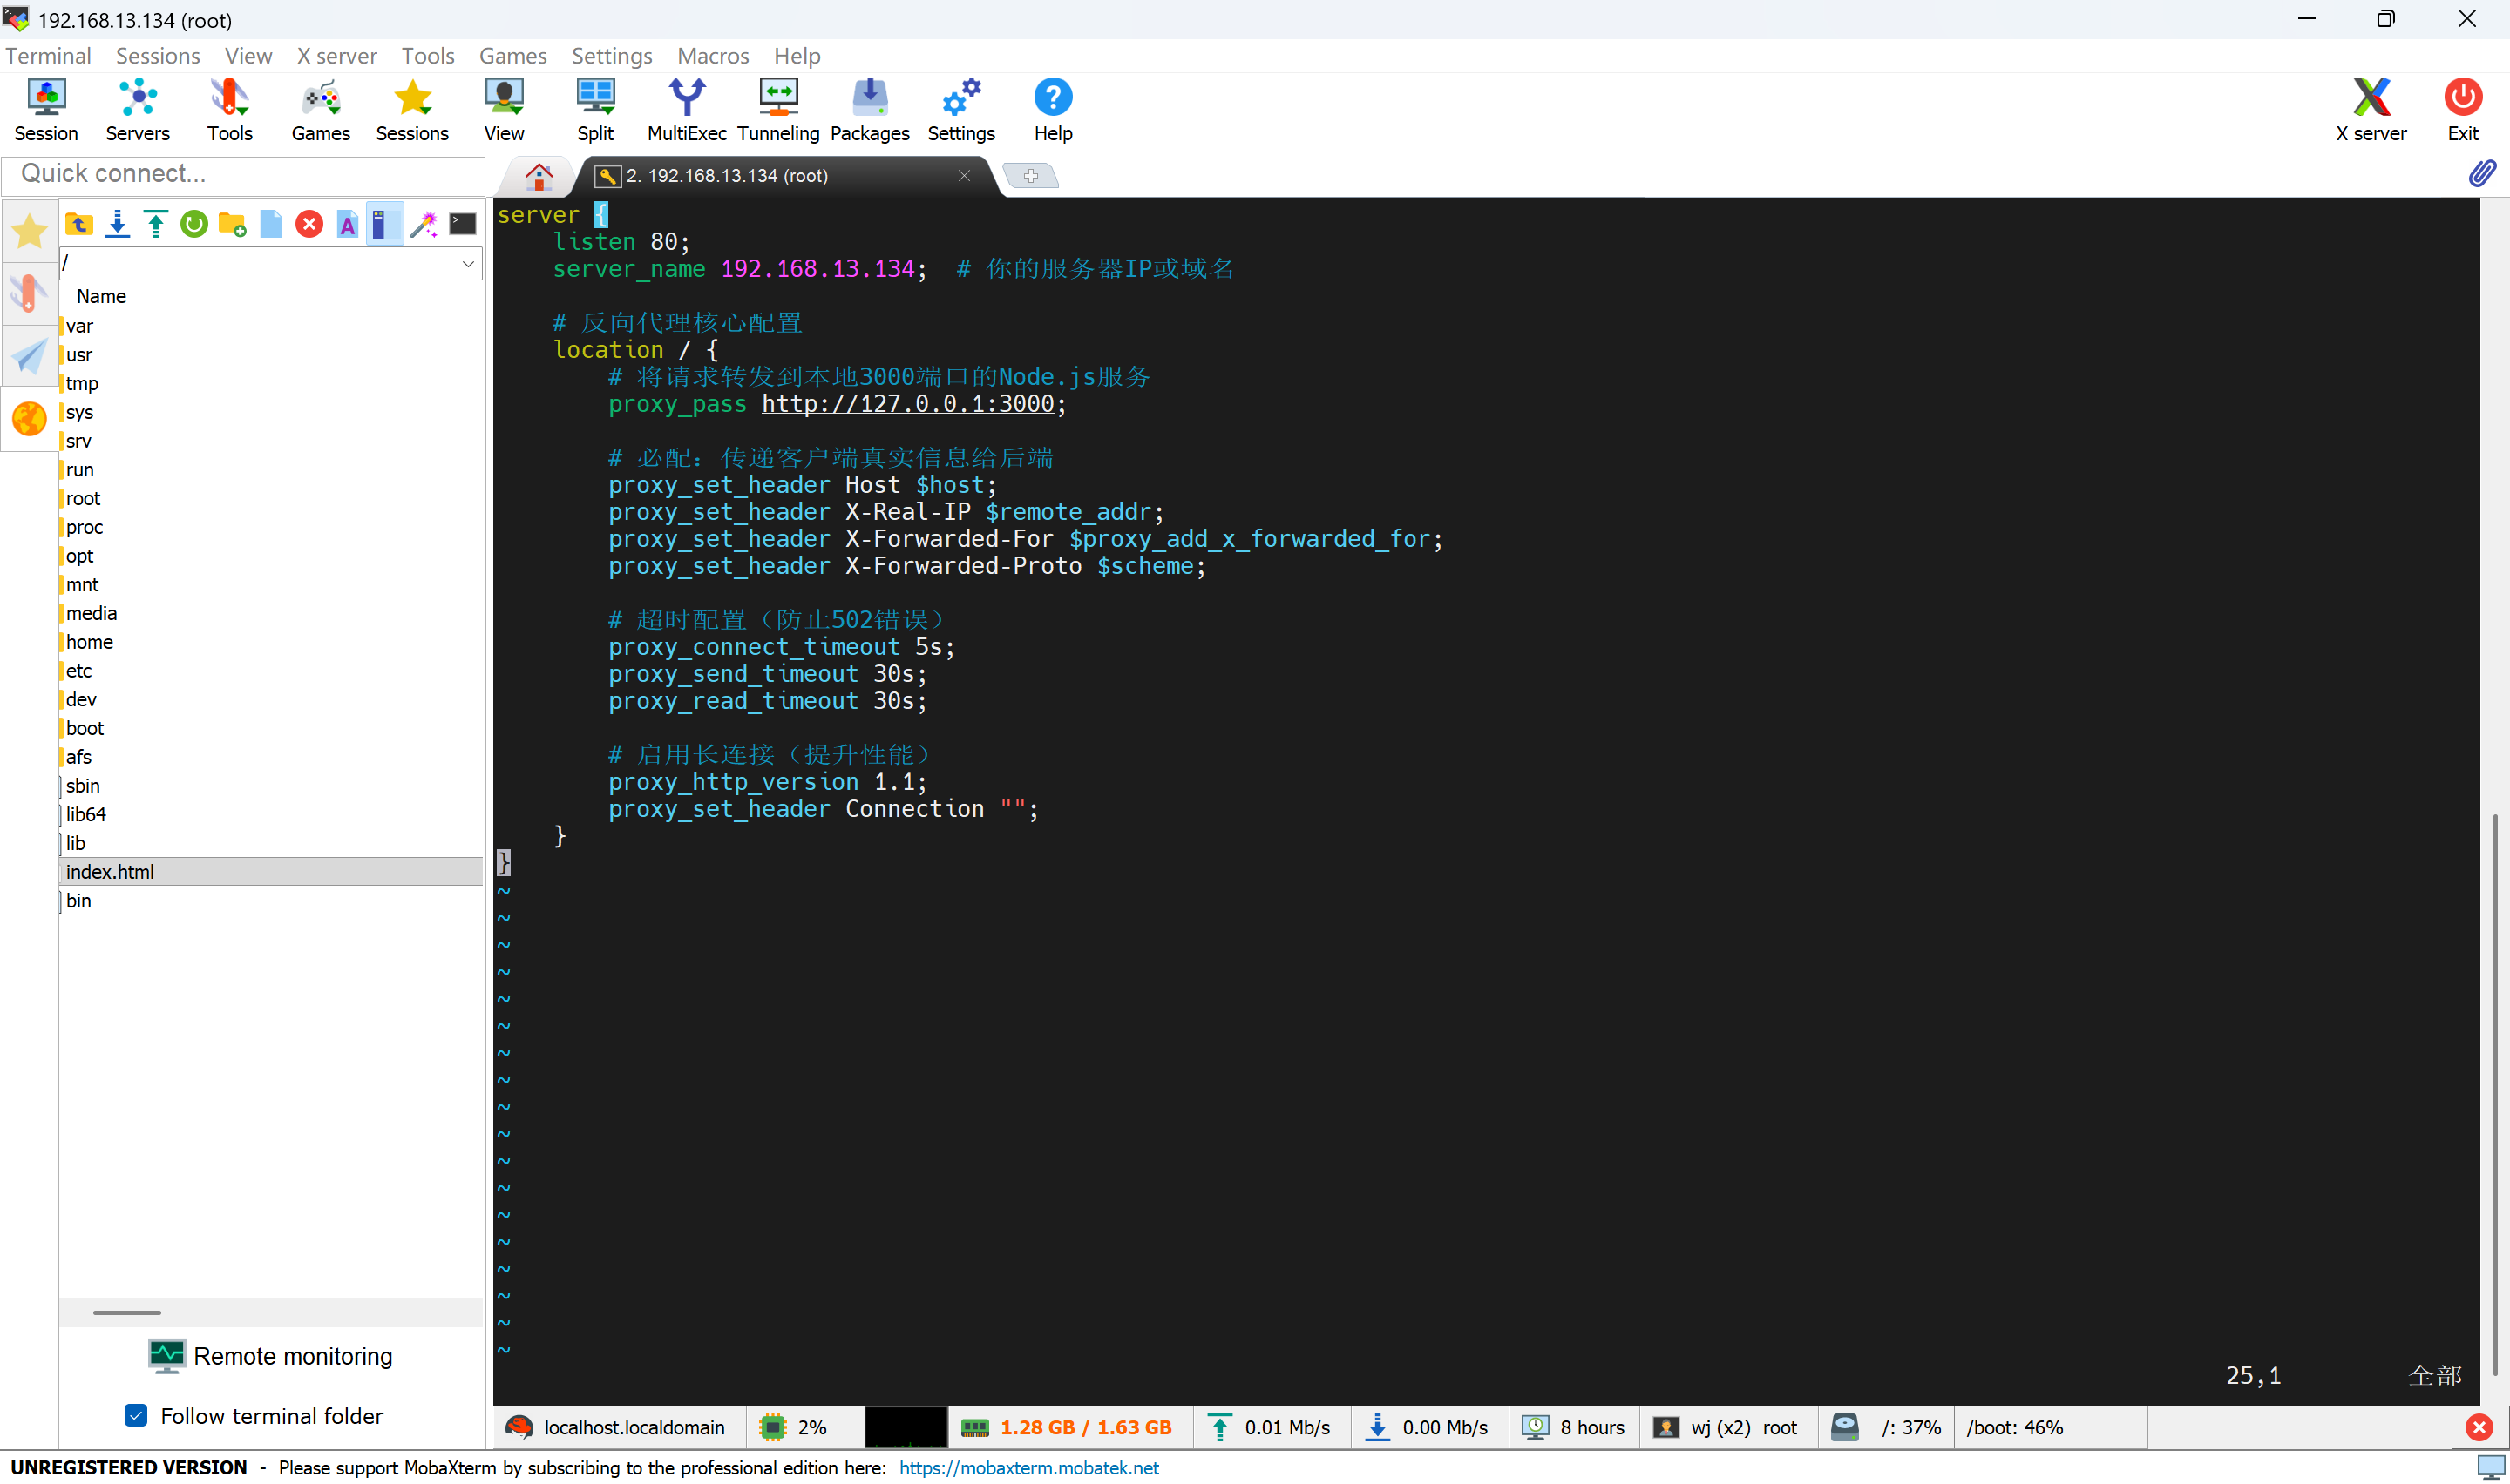Open the Session toolbar icon
Image resolution: width=2510 pixels, height=1484 pixels.
click(x=46, y=111)
